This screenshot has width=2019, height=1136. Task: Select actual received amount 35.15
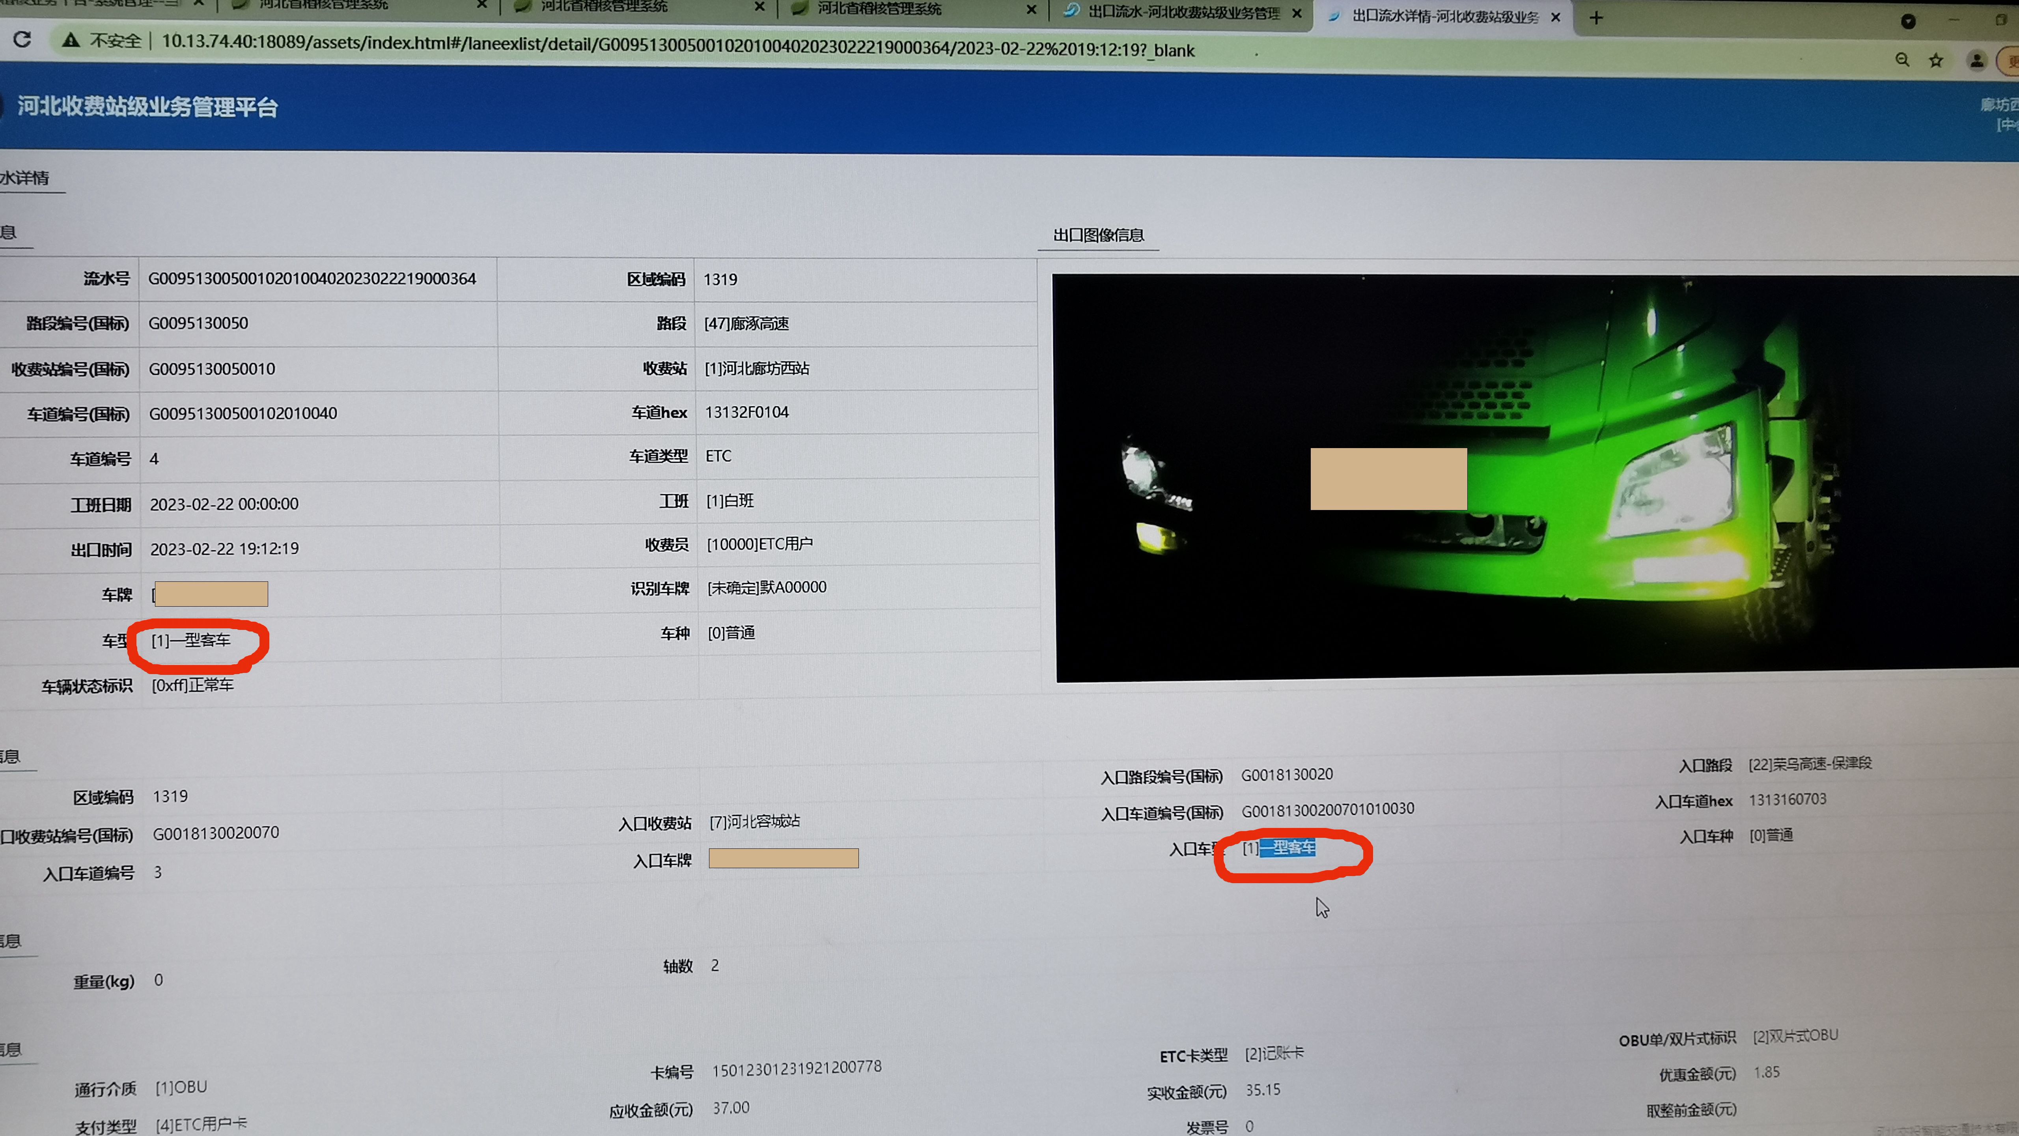pyautogui.click(x=1263, y=1090)
